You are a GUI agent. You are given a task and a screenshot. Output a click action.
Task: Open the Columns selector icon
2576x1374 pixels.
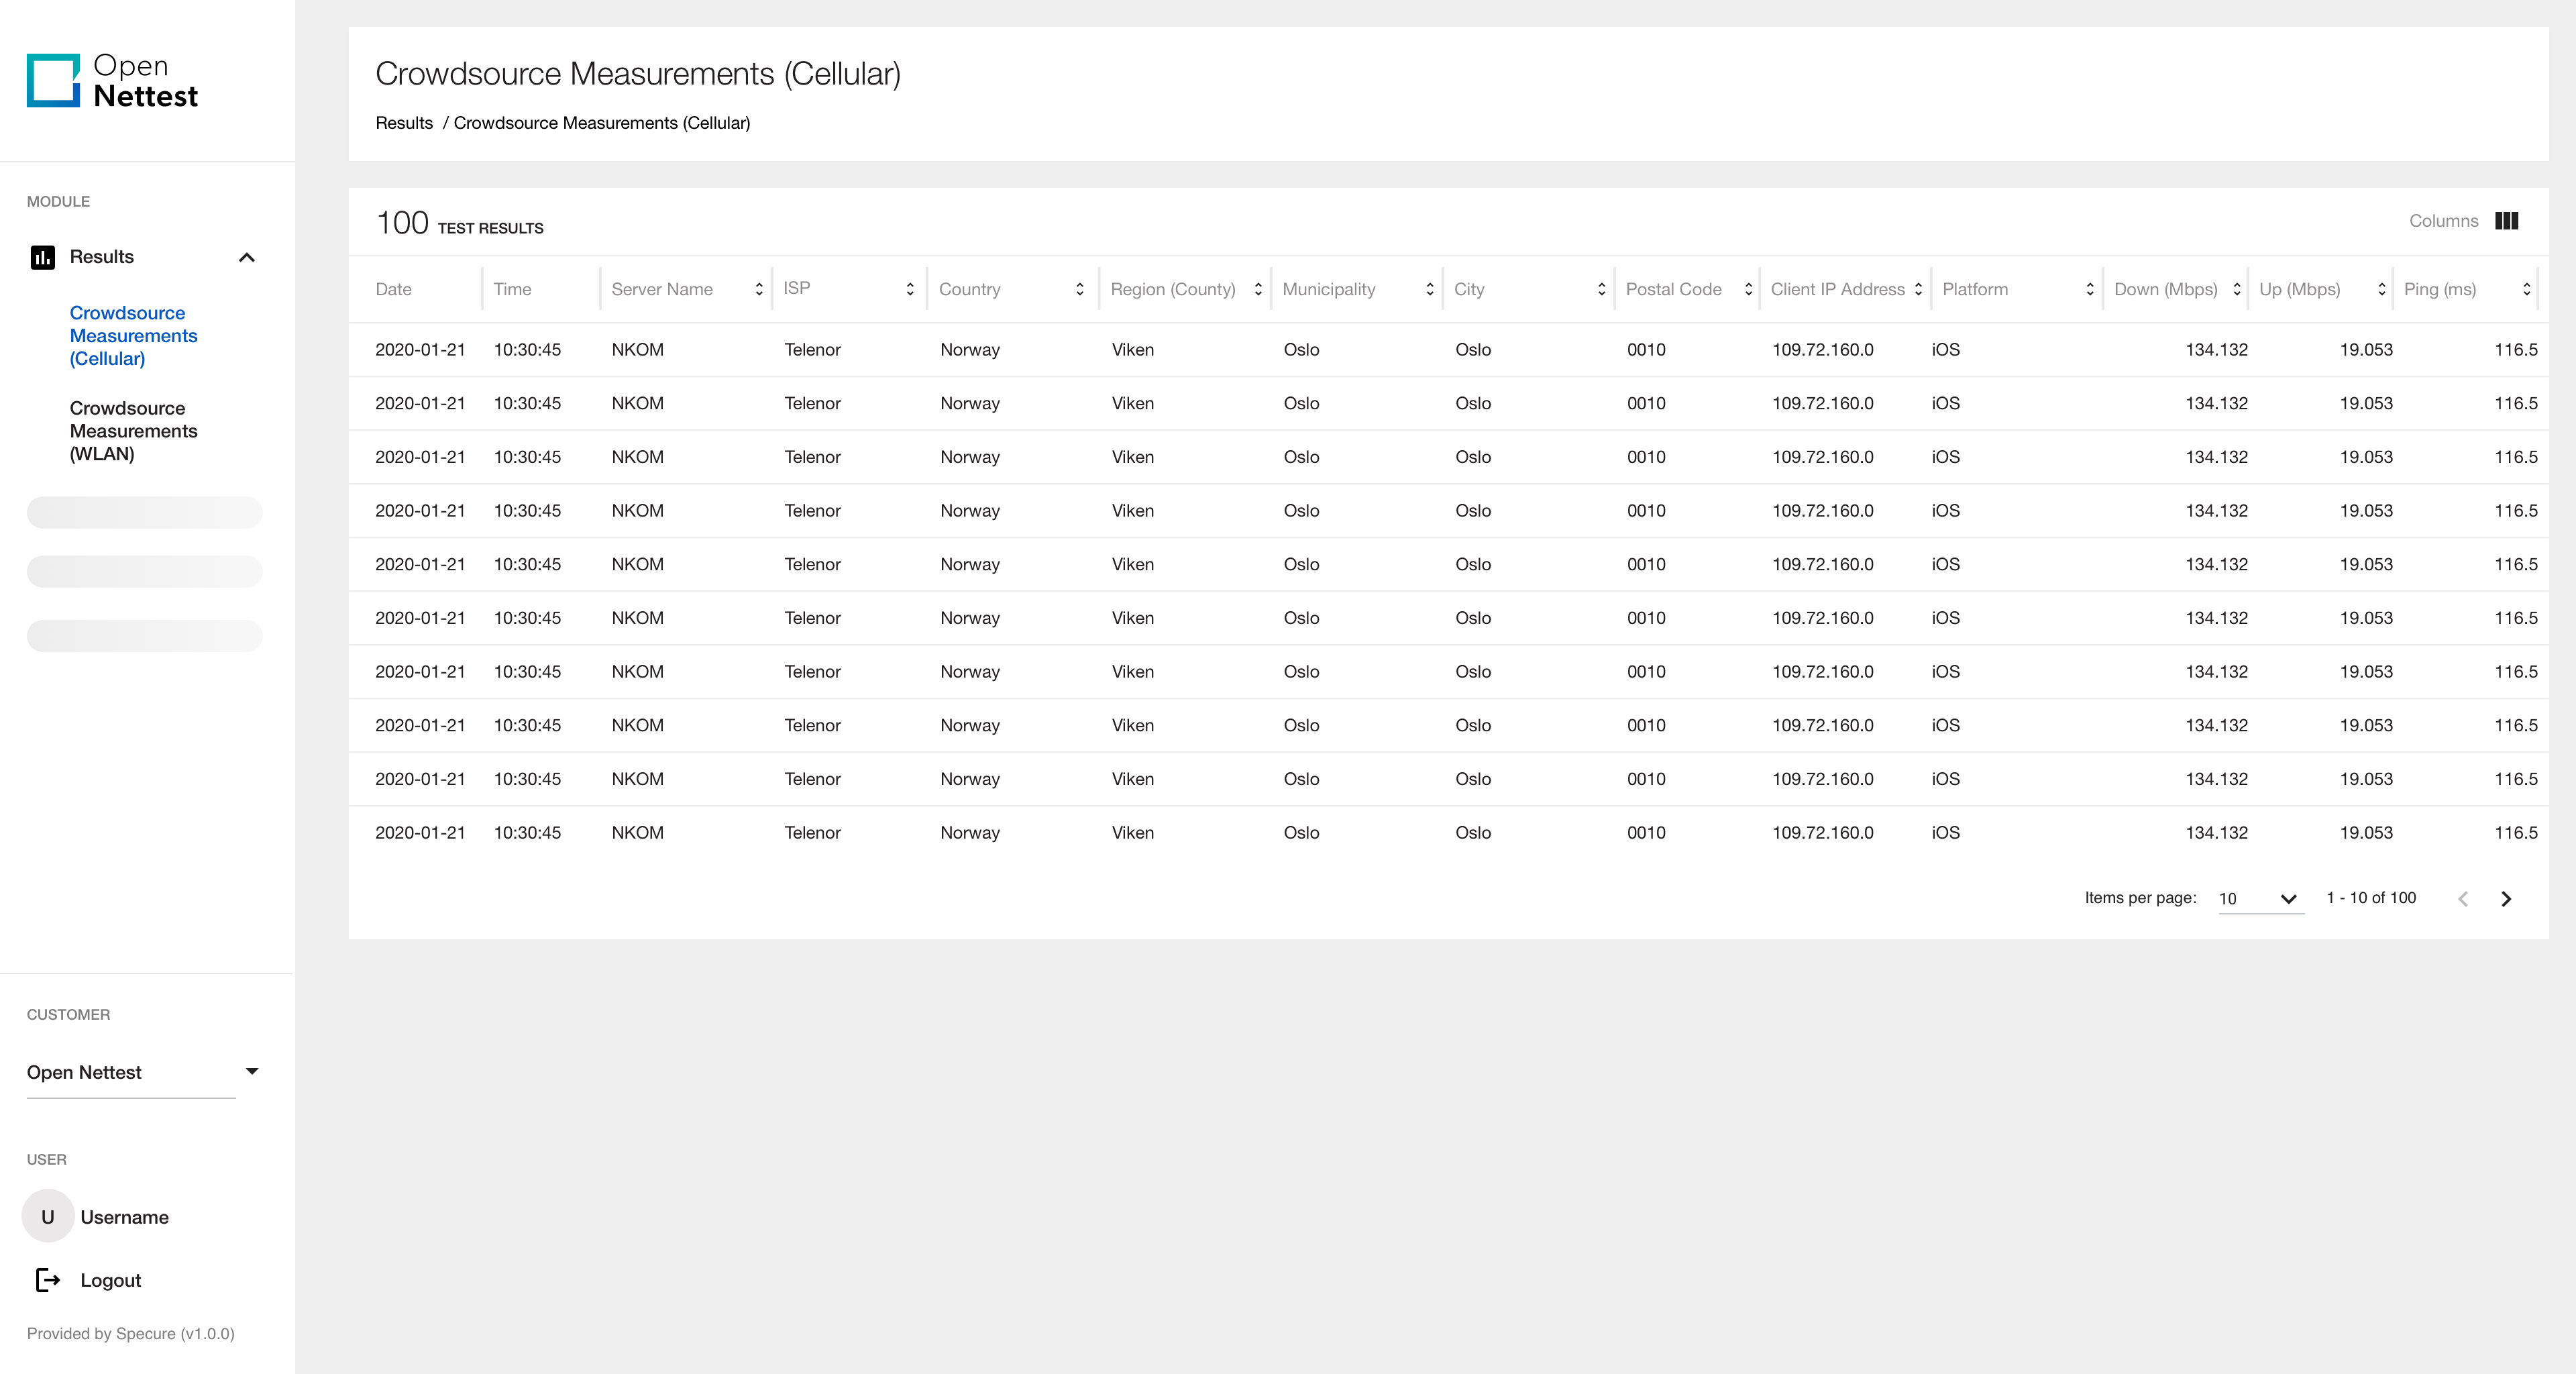point(2506,221)
